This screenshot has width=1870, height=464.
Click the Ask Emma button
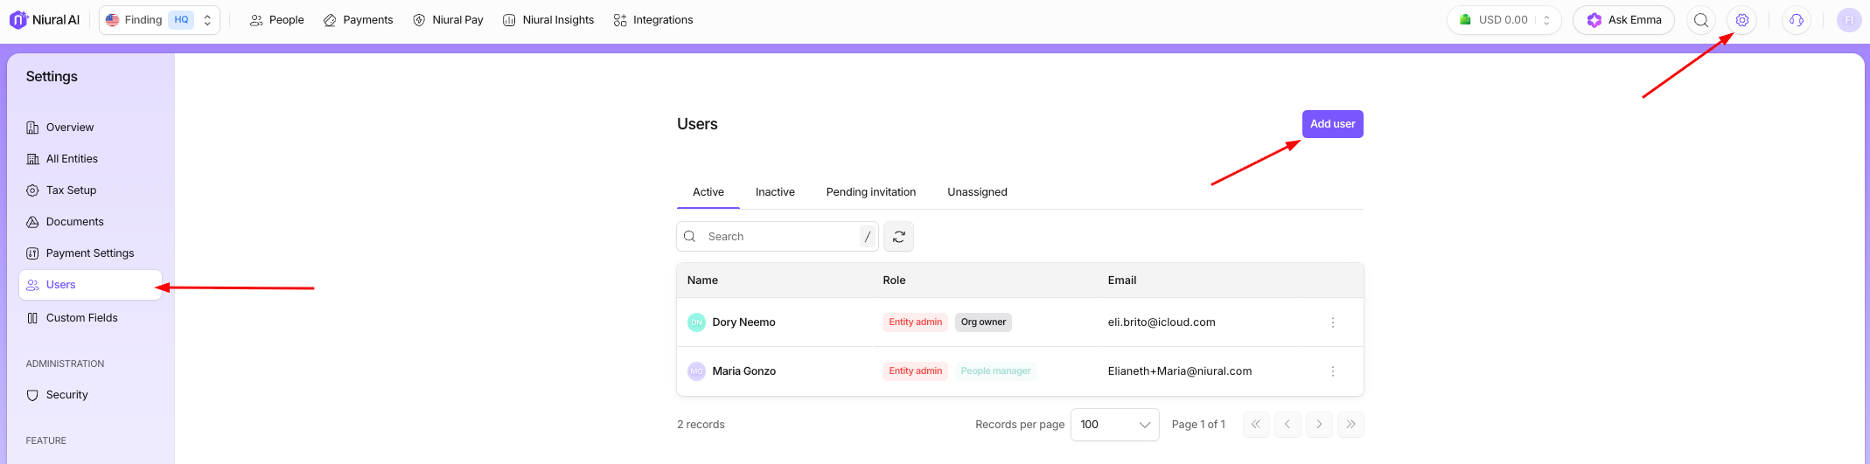click(1623, 19)
